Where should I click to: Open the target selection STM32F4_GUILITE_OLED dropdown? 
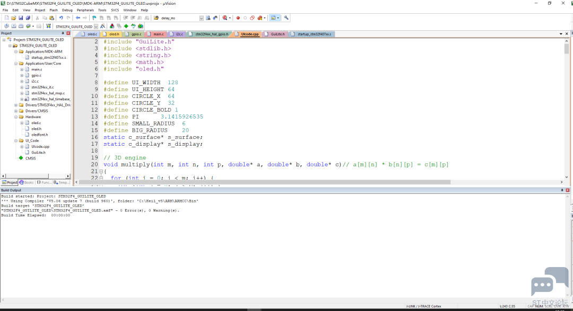click(x=96, y=26)
